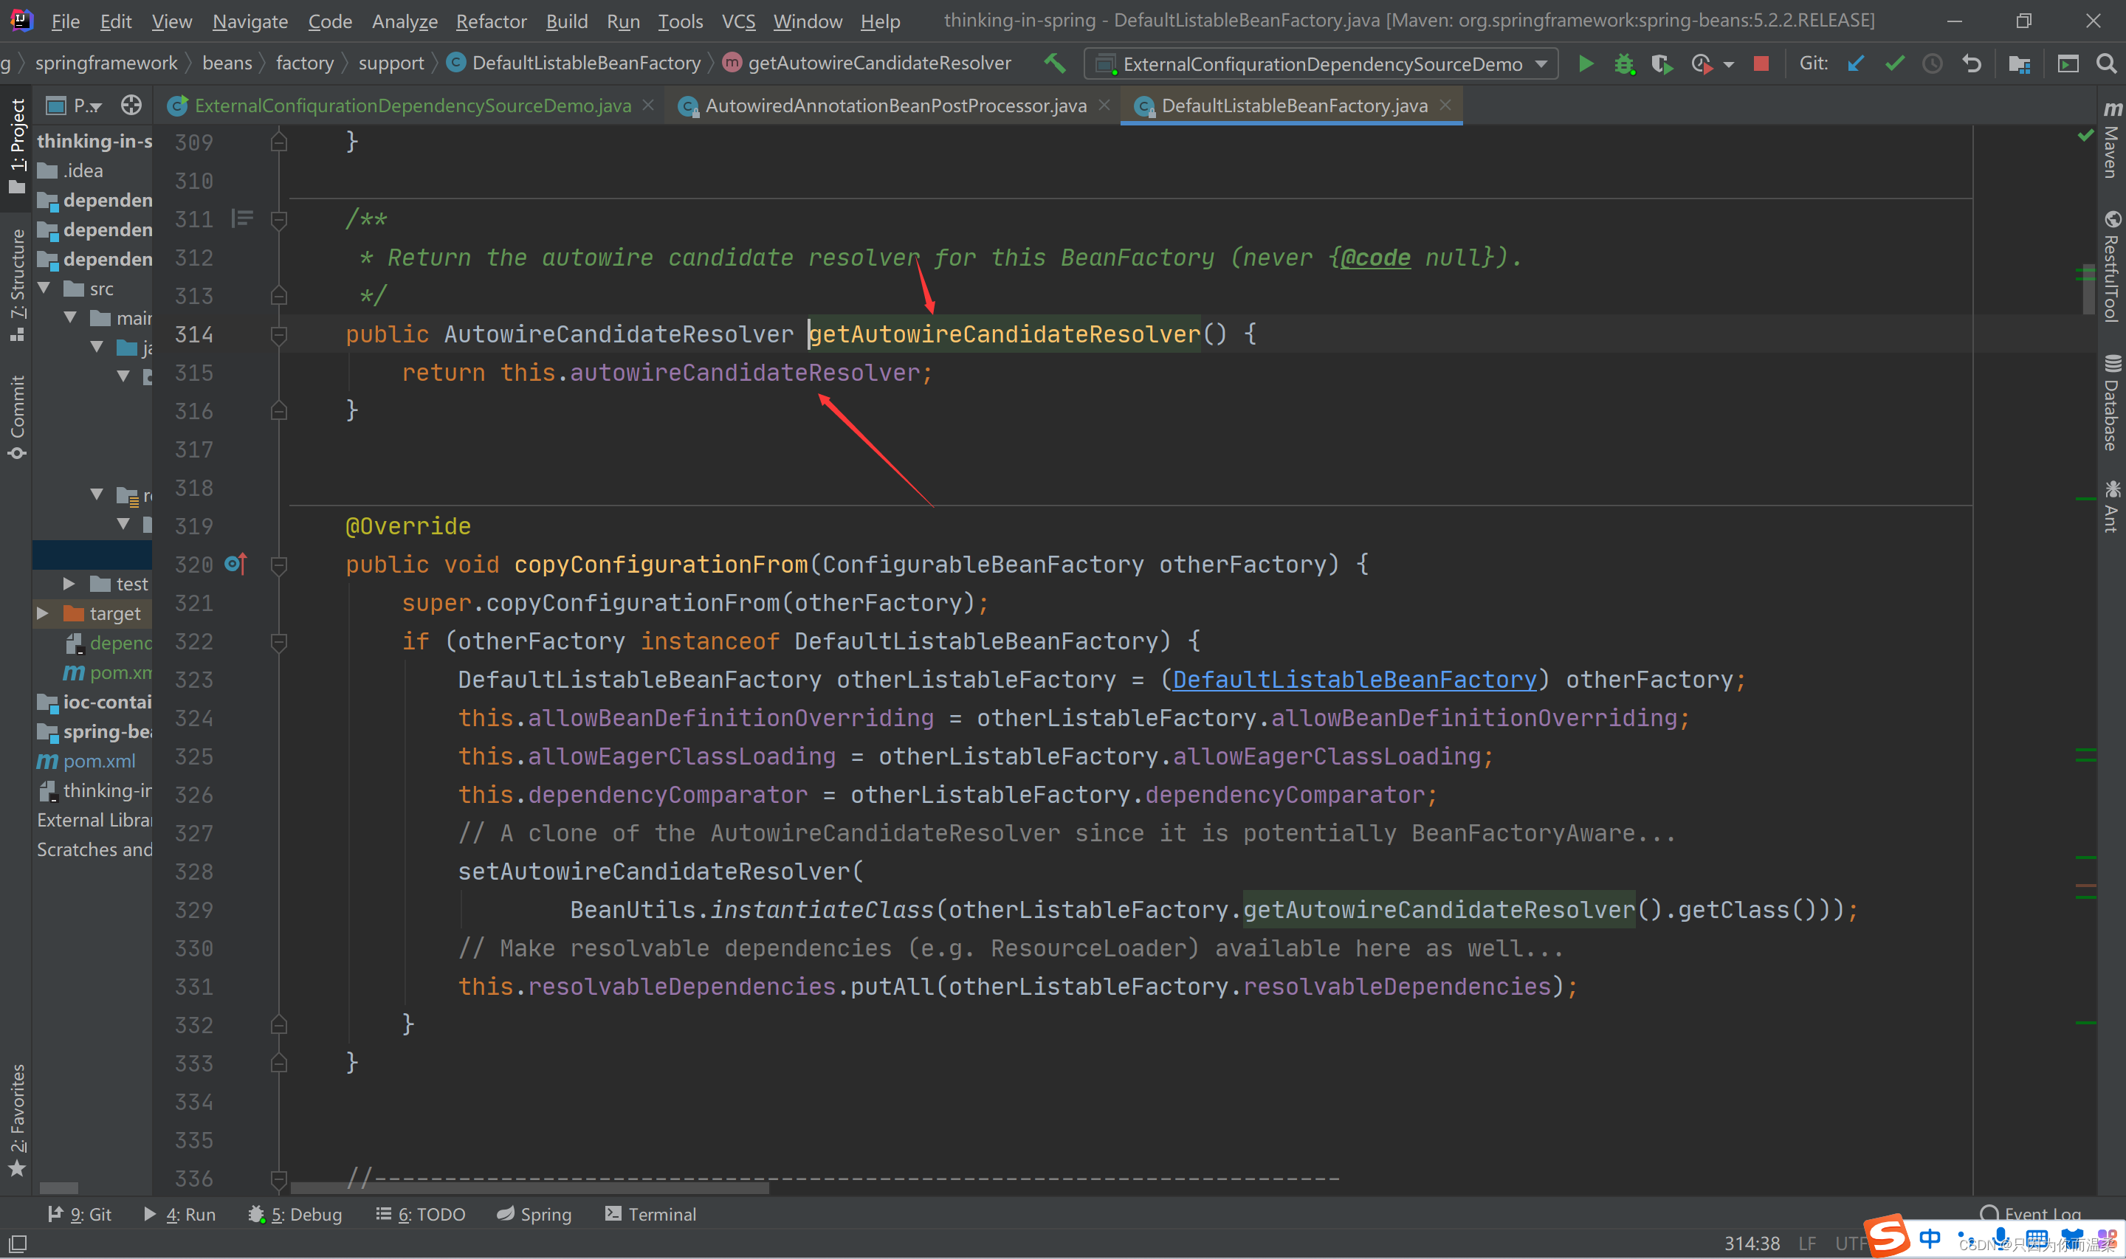Screen dimensions: 2126x1259
Task: Build project with the hammer icon
Action: [x=1055, y=63]
